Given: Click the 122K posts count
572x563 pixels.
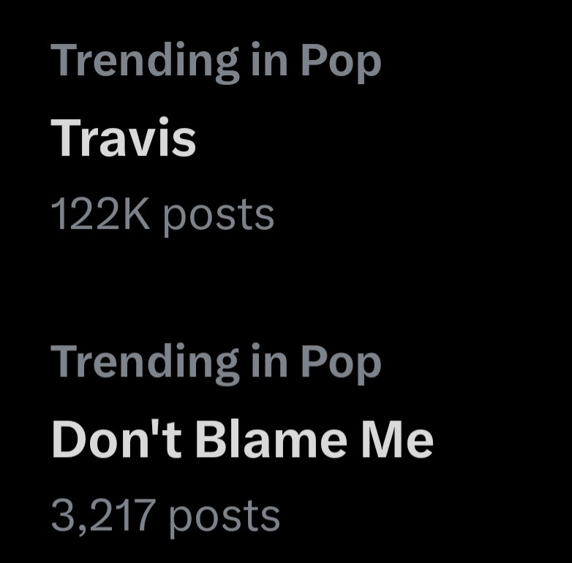Looking at the screenshot, I should click(x=162, y=215).
